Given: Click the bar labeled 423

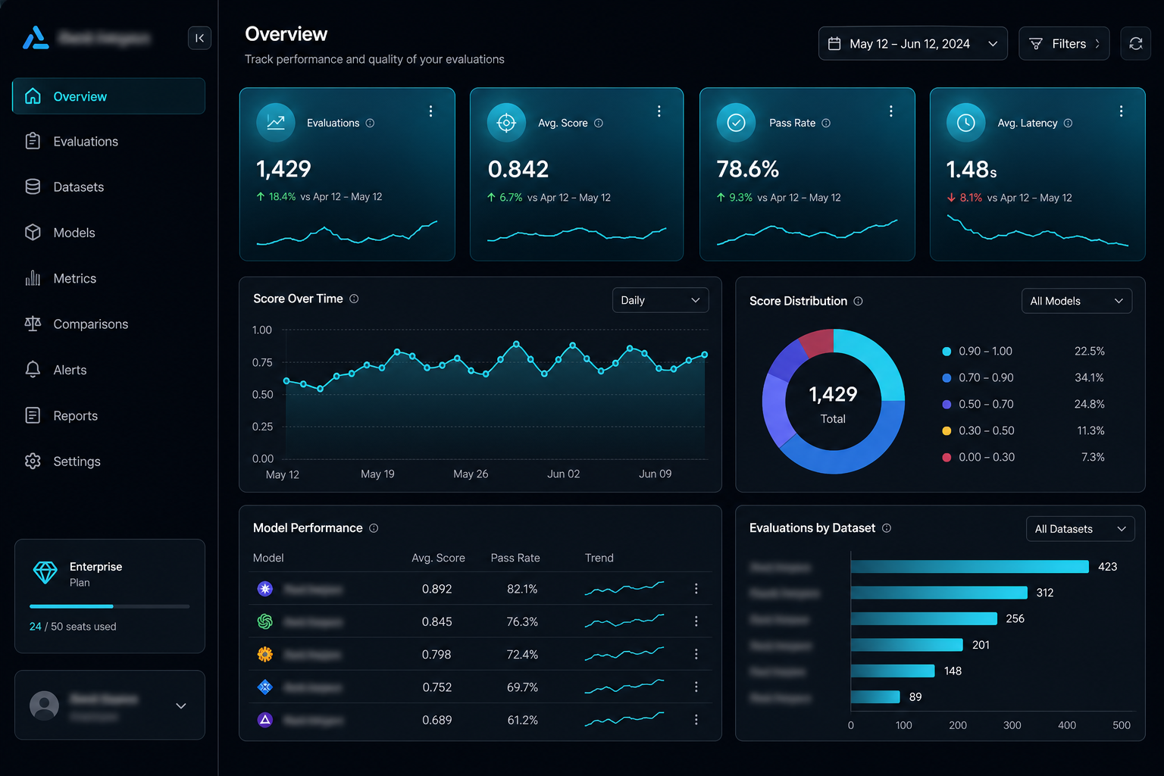Looking at the screenshot, I should (x=969, y=567).
